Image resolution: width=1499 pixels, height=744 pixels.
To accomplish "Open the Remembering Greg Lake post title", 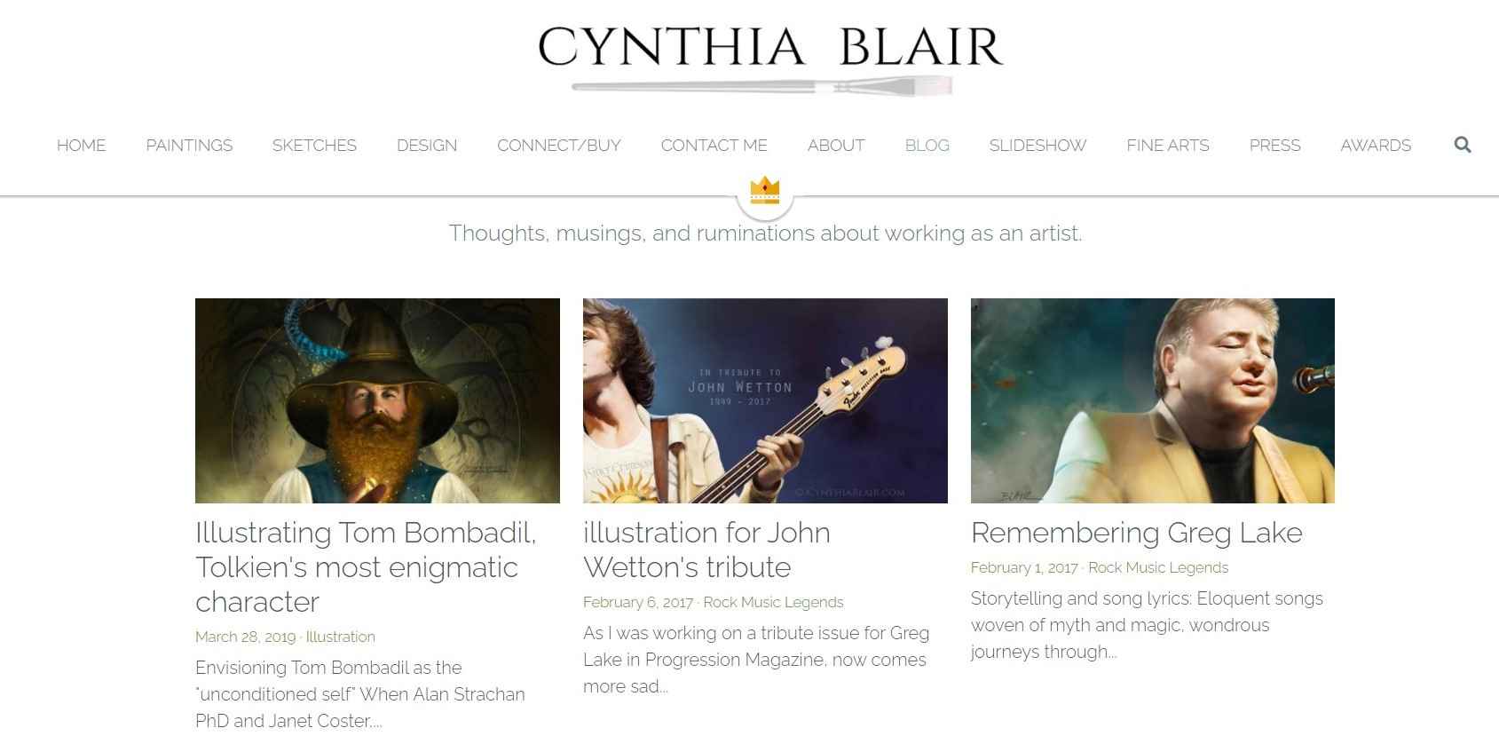I will [x=1136, y=533].
